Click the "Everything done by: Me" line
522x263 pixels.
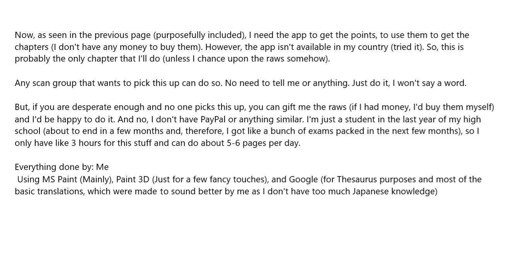[61, 167]
